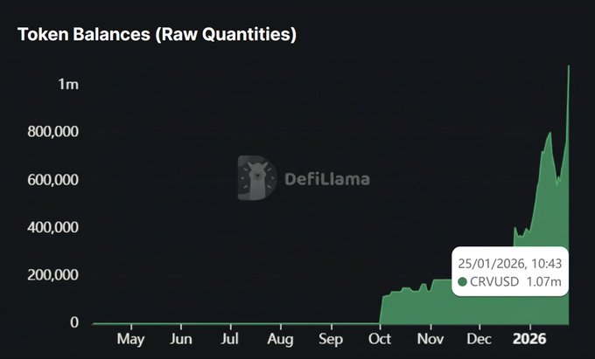595x359 pixels.
Task: Select the CRVUSD label in tooltip
Action: tap(496, 282)
